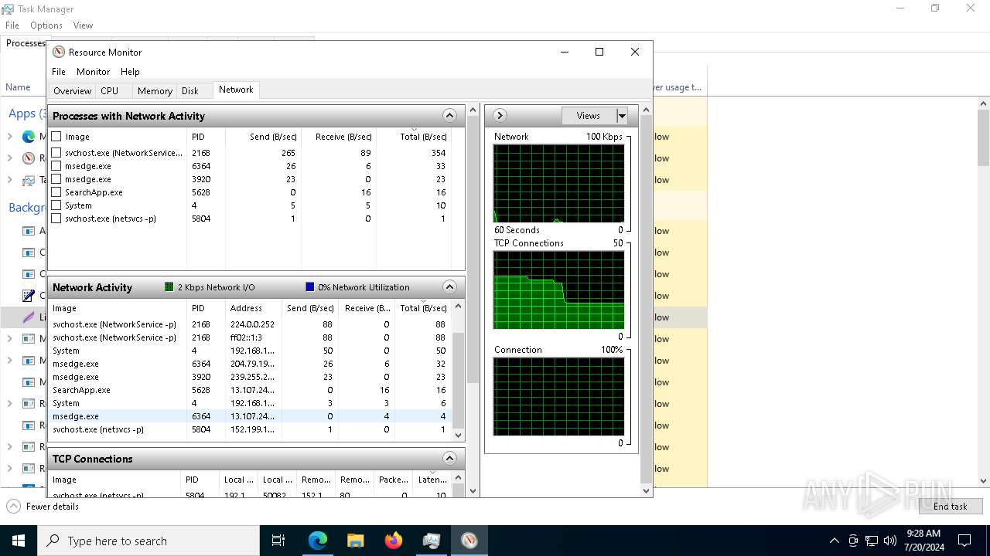
Task: Expand Microsoft Edge app in Task Manager
Action: [9, 137]
